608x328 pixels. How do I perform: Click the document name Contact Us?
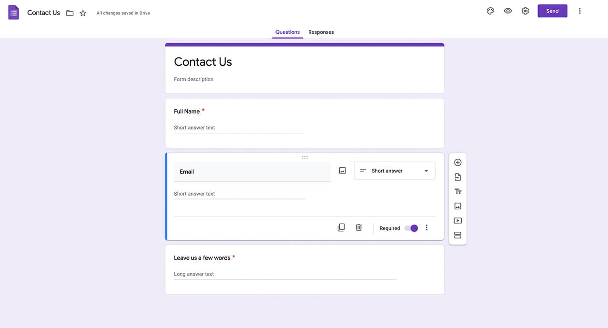point(43,13)
